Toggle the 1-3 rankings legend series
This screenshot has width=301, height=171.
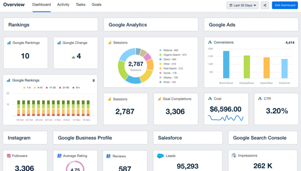point(27,88)
